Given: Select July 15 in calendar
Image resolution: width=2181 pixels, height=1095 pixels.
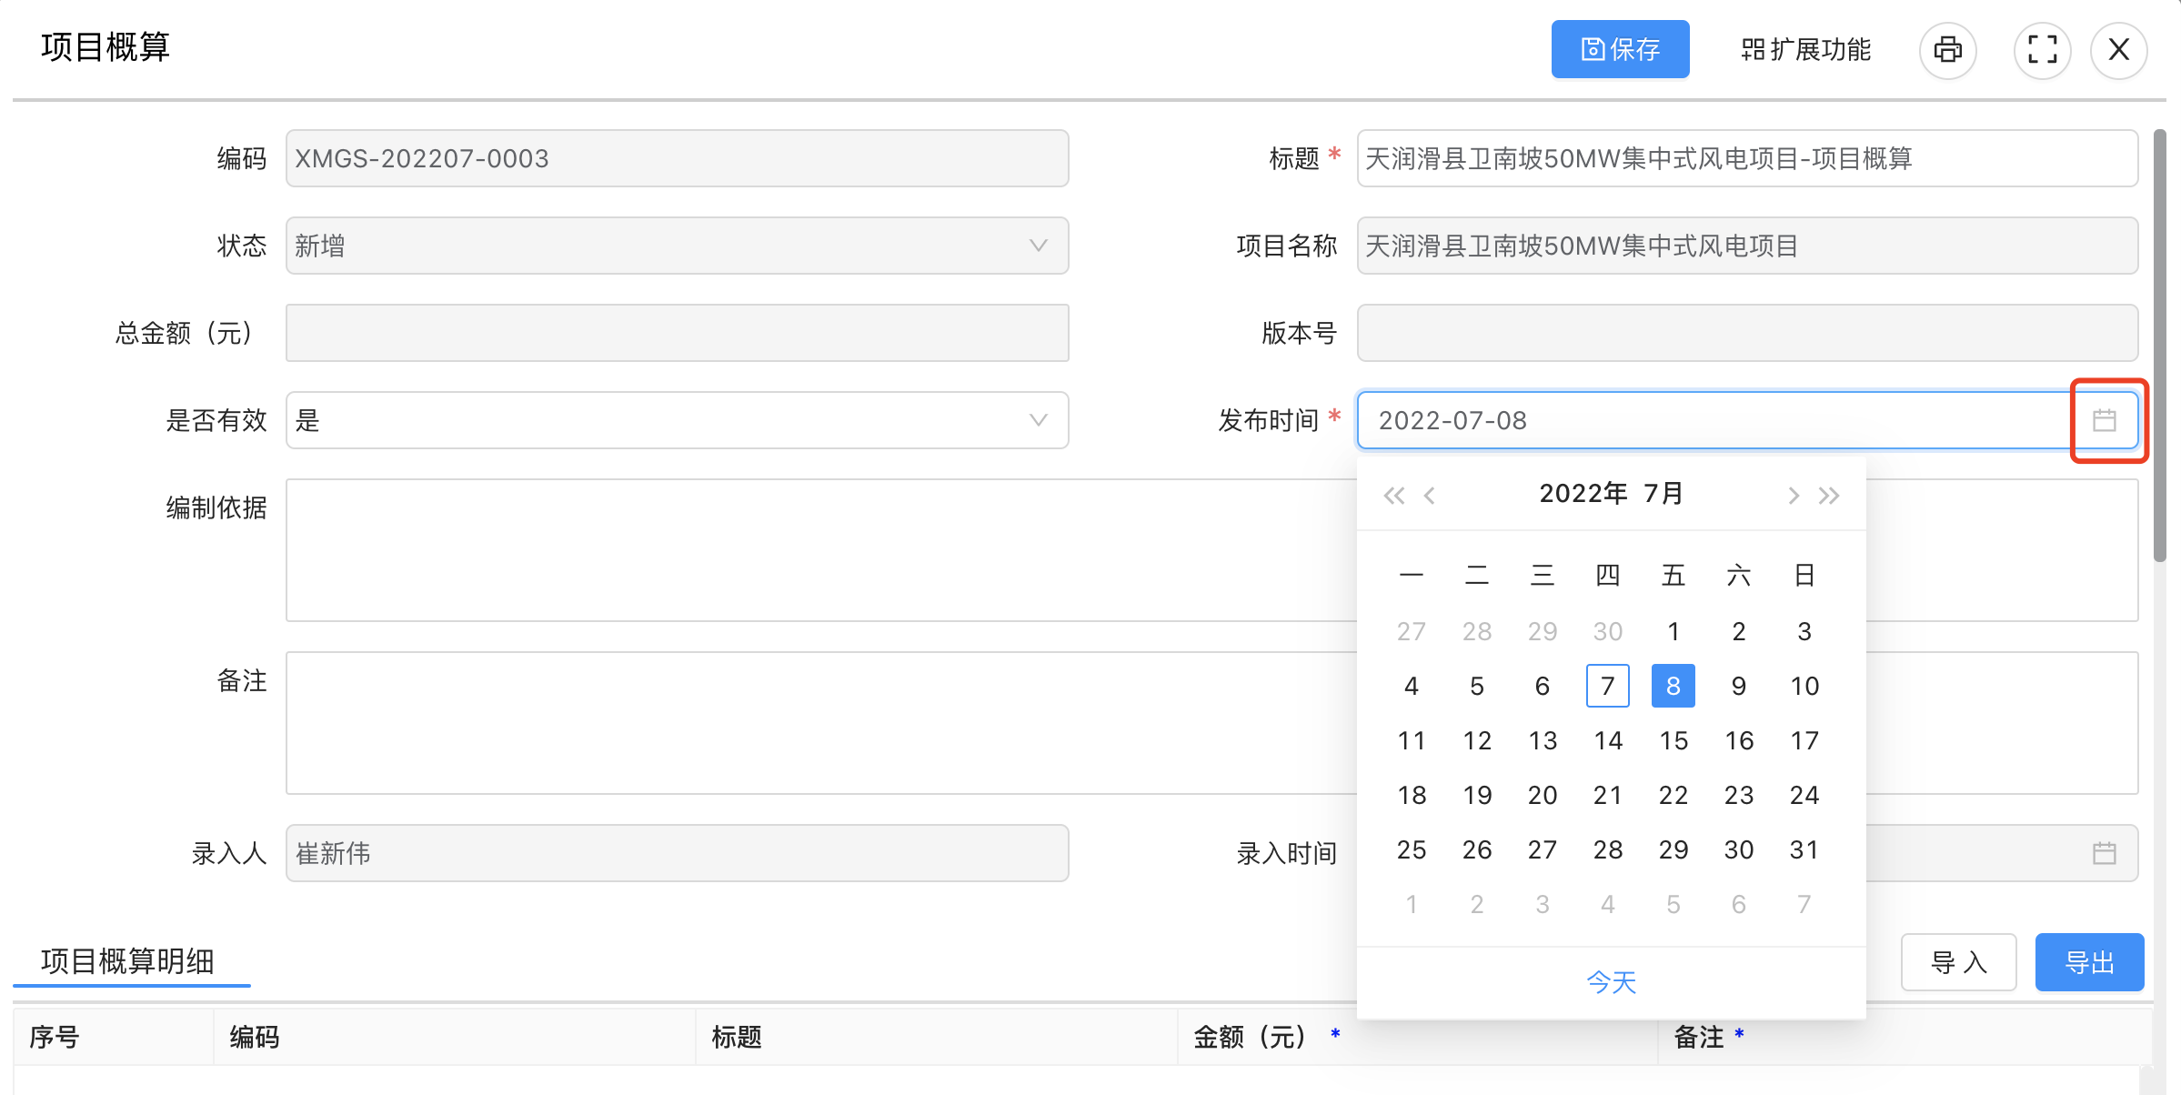Looking at the screenshot, I should click(x=1673, y=740).
